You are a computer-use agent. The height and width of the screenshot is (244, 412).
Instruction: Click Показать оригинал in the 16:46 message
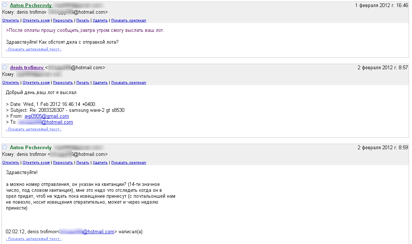pyautogui.click(x=128, y=20)
